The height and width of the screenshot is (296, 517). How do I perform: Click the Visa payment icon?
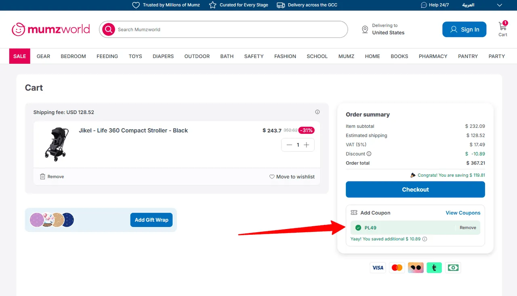point(378,267)
